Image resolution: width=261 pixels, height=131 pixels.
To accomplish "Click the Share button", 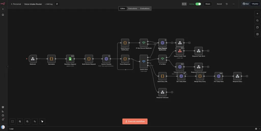I will click(x=208, y=4).
